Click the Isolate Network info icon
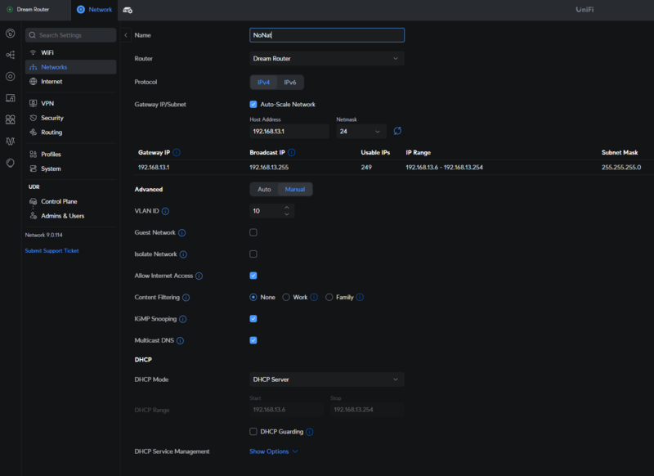The width and height of the screenshot is (654, 476). tap(183, 254)
